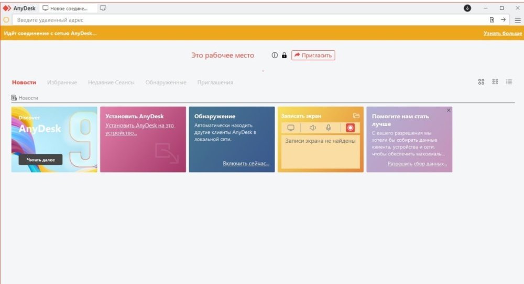This screenshot has height=284, width=524.
Task: Click the install arrow graphic on pink card
Action: [167, 153]
